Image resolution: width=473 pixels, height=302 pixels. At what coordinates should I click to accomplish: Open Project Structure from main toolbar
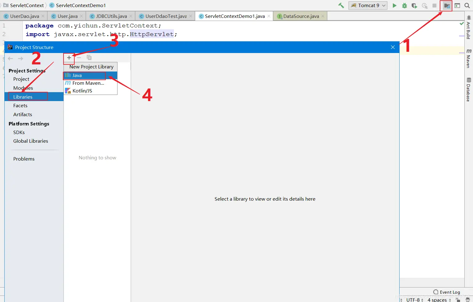pos(447,6)
